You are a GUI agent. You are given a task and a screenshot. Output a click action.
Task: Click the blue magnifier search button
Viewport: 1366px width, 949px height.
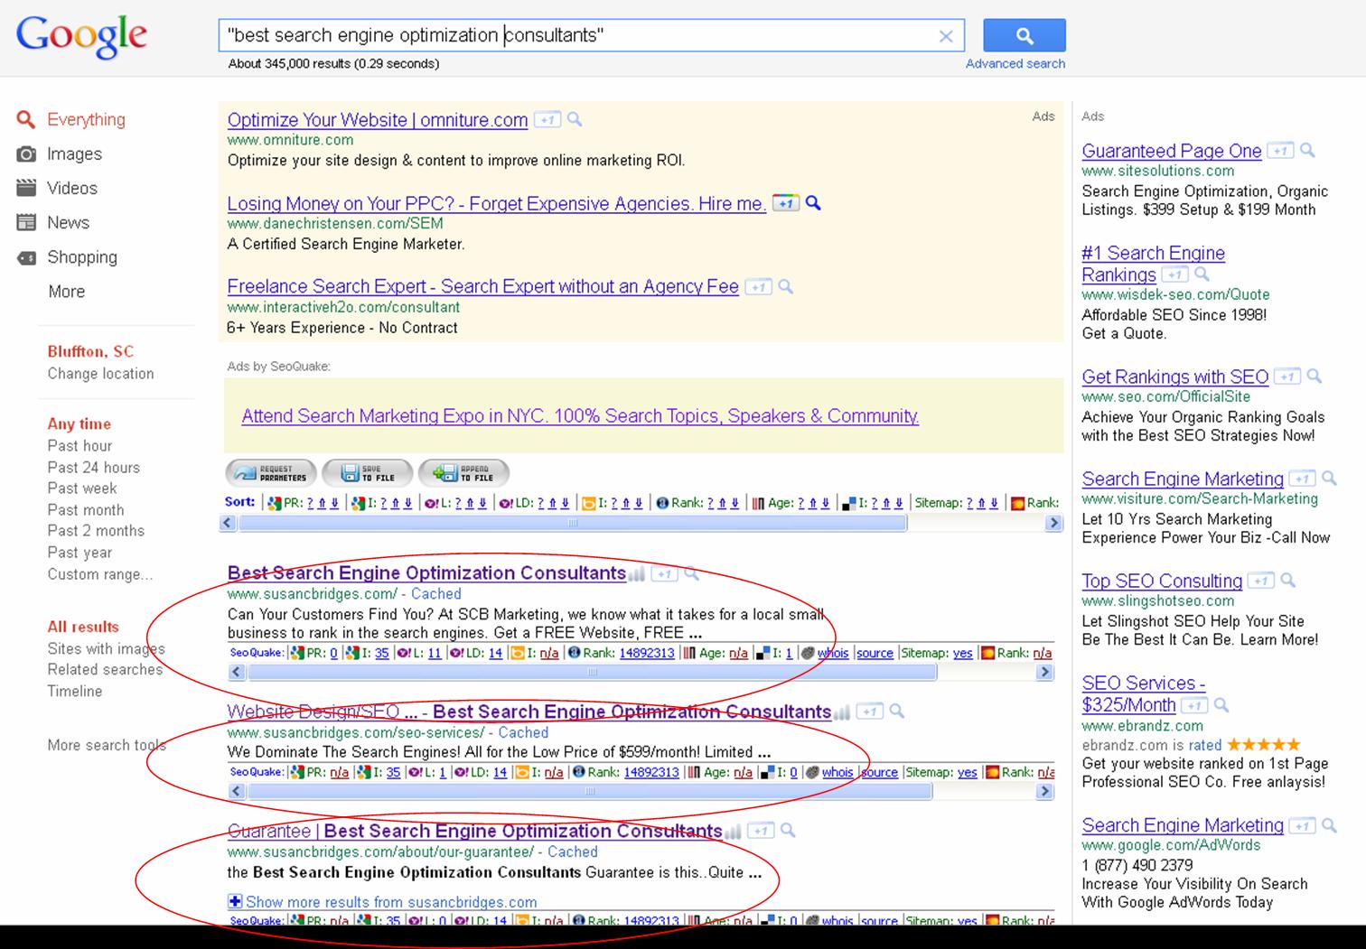point(1024,35)
